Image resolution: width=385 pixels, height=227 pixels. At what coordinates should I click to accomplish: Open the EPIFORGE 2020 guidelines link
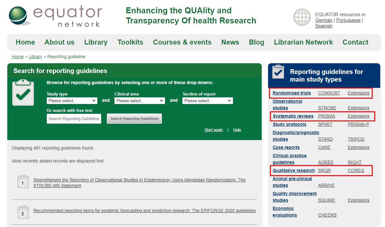tap(144, 211)
